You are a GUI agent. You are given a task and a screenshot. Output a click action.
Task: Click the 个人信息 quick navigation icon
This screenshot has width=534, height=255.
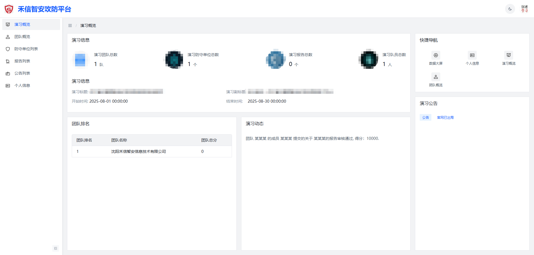(x=472, y=55)
